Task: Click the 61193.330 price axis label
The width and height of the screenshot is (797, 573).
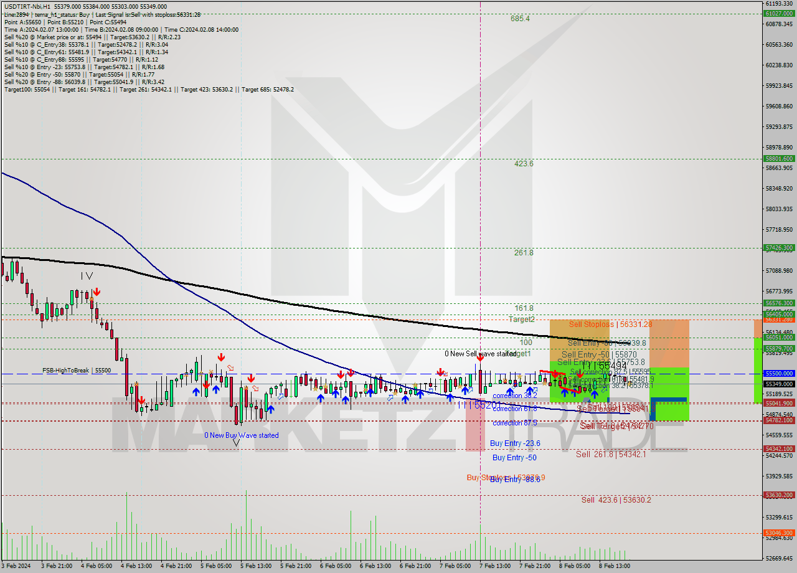Action: (x=779, y=4)
